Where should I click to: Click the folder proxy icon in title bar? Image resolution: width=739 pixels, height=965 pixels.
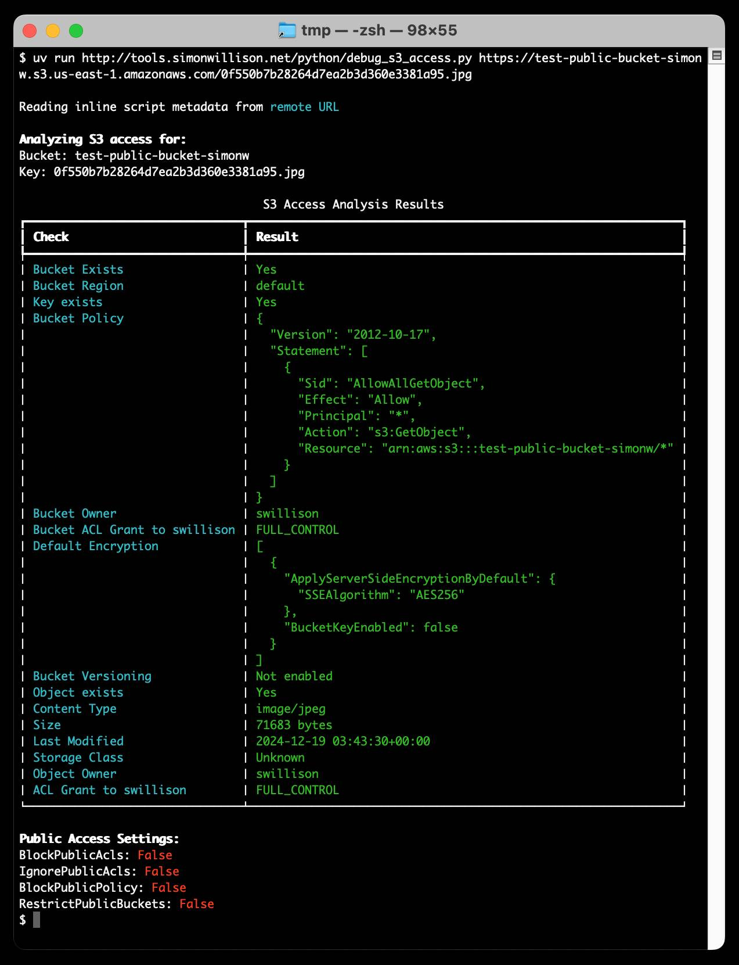pos(287,30)
